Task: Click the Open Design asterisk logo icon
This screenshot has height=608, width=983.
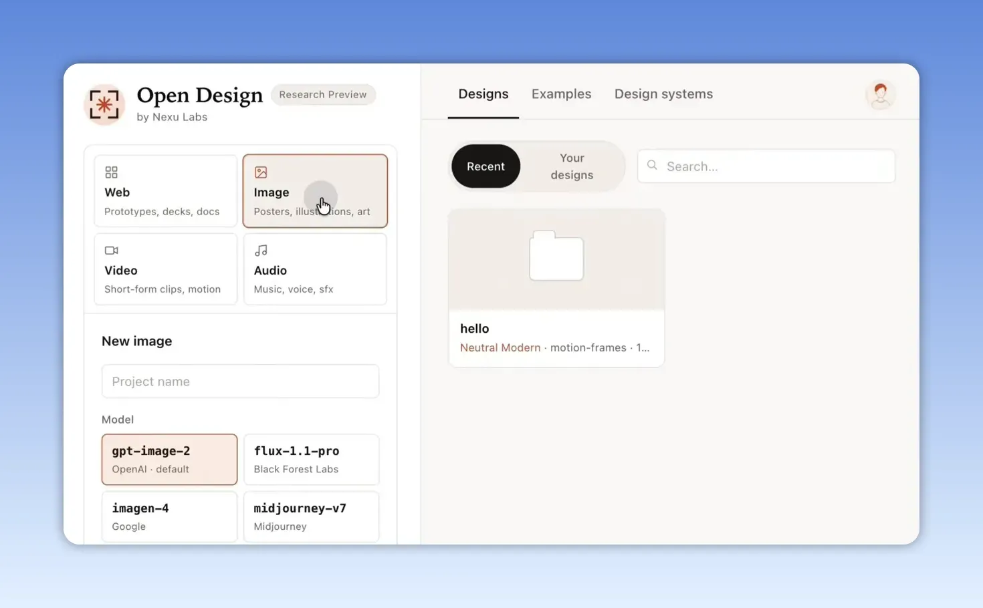Action: pyautogui.click(x=104, y=105)
